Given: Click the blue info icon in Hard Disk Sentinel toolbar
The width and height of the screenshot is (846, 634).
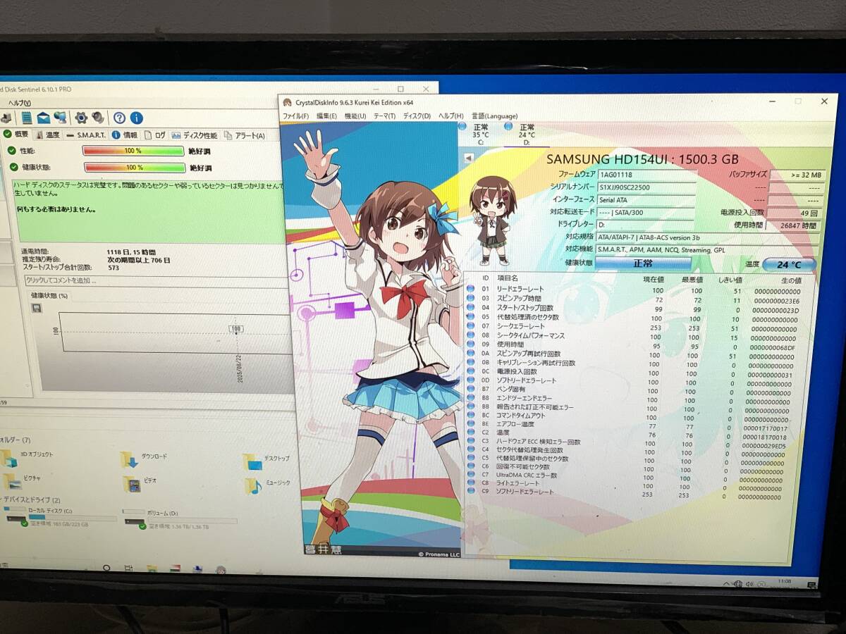Looking at the screenshot, I should click(x=137, y=118).
